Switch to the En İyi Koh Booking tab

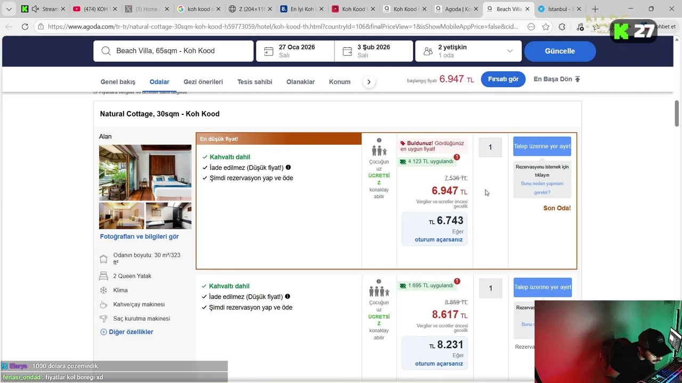point(301,9)
